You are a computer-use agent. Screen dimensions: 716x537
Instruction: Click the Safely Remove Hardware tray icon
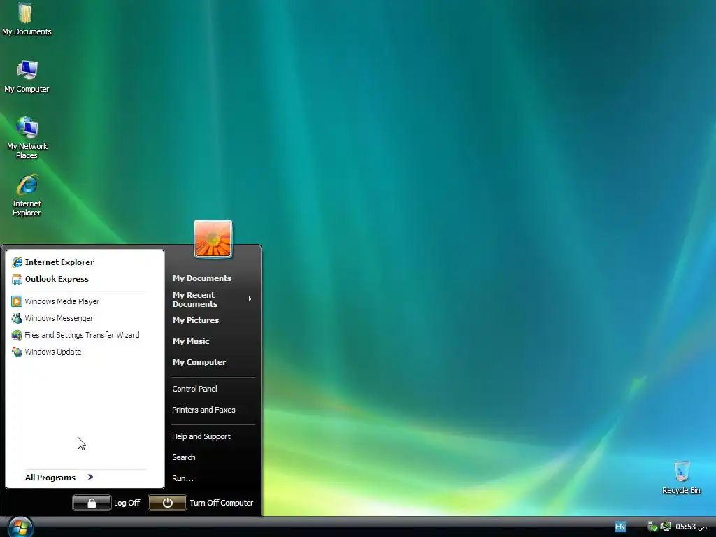tap(652, 527)
